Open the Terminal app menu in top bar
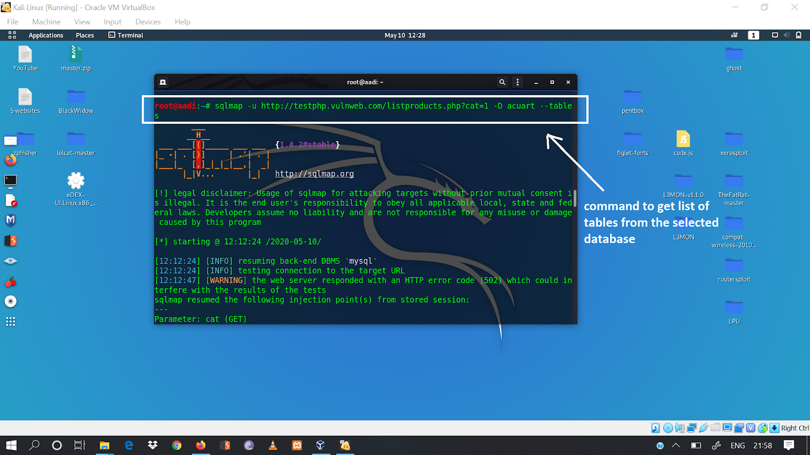Image resolution: width=810 pixels, height=455 pixels. [x=126, y=35]
